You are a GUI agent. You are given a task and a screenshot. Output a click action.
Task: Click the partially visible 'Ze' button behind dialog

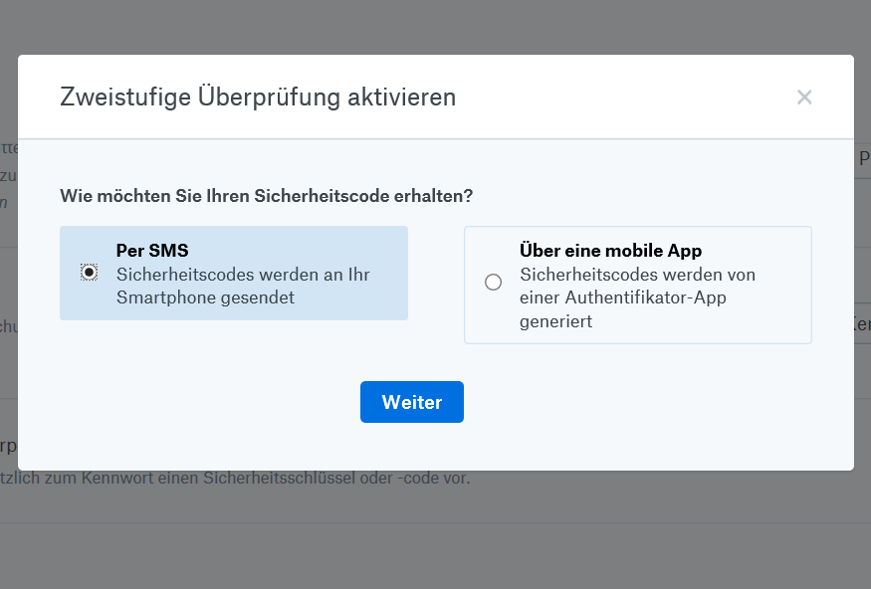pyautogui.click(x=862, y=324)
